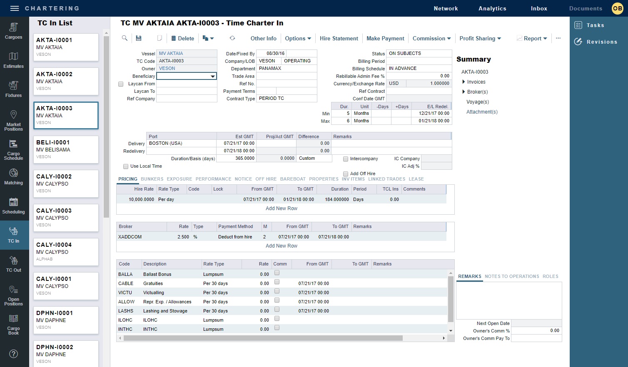Image resolution: width=628 pixels, height=367 pixels.
Task: Switch to the BUNKERS tab
Action: (x=152, y=179)
